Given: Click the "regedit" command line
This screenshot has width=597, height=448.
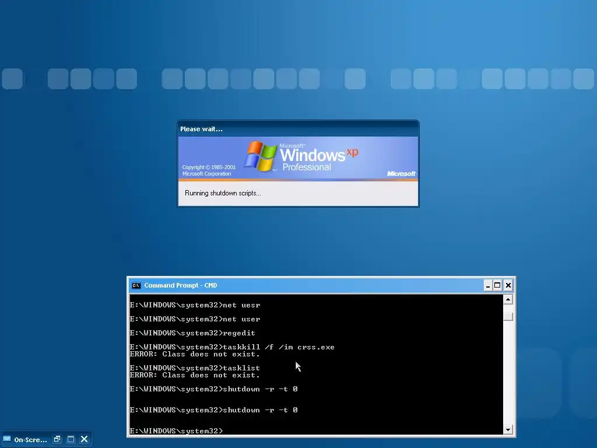Looking at the screenshot, I should pos(192,333).
